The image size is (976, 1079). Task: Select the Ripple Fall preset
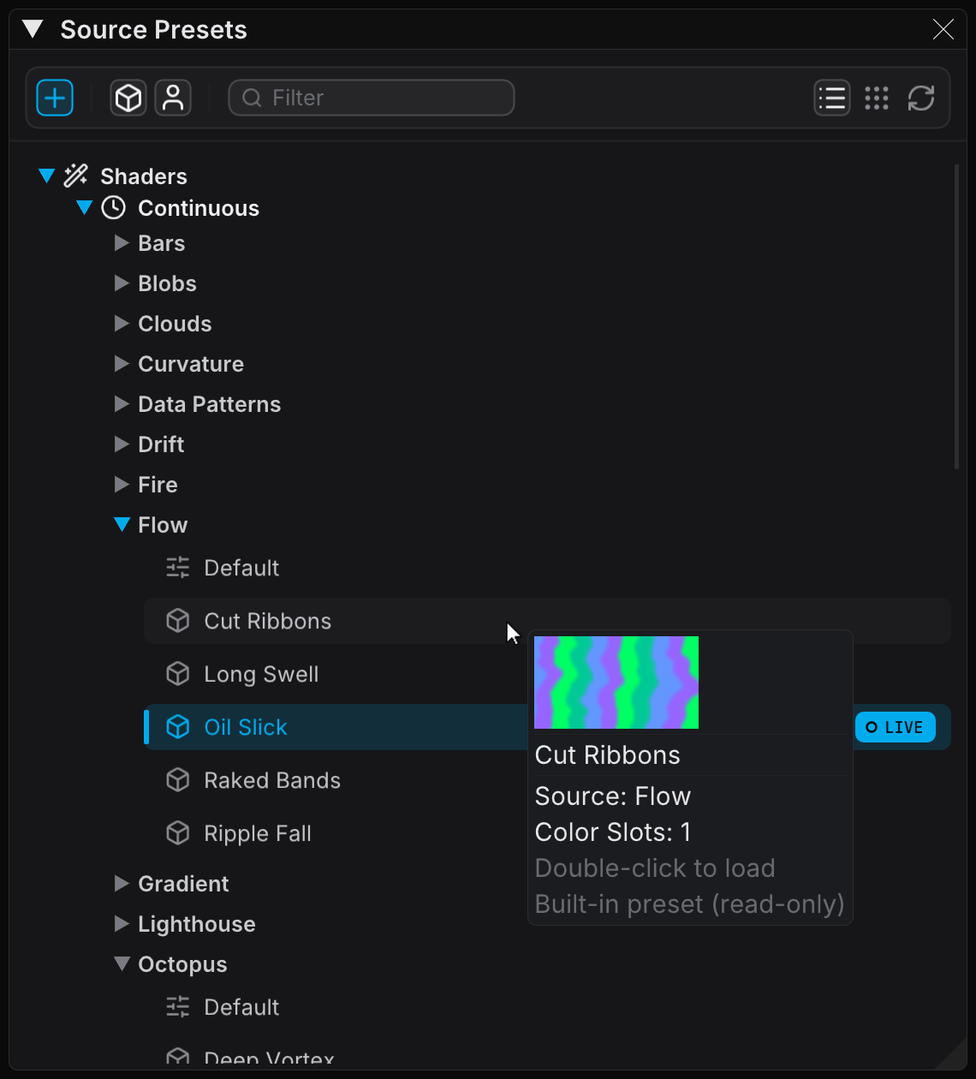point(547,833)
